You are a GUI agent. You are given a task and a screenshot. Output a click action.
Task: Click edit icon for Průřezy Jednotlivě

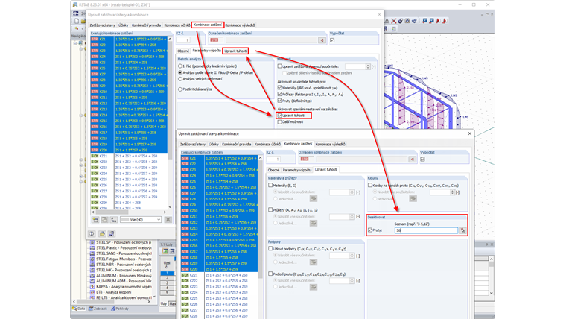pyautogui.click(x=314, y=223)
